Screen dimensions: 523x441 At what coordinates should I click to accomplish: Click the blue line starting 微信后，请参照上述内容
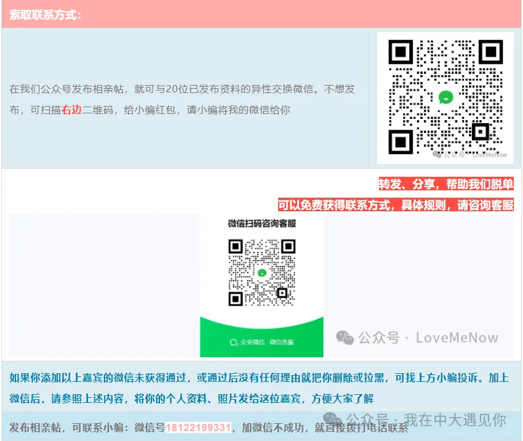pyautogui.click(x=191, y=399)
